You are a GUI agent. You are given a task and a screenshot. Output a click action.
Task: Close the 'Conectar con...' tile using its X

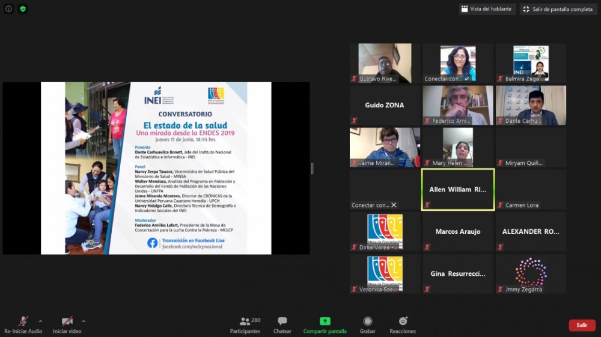394,205
